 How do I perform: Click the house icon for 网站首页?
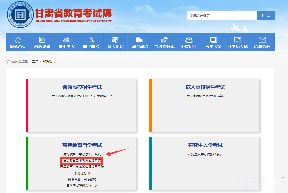[18, 40]
